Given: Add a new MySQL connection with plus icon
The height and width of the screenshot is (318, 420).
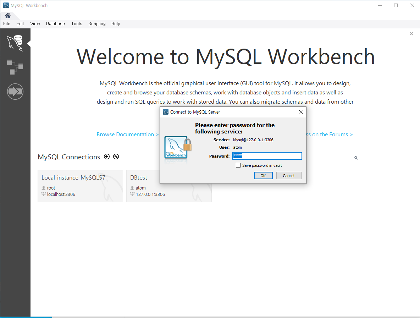Looking at the screenshot, I should tap(107, 157).
